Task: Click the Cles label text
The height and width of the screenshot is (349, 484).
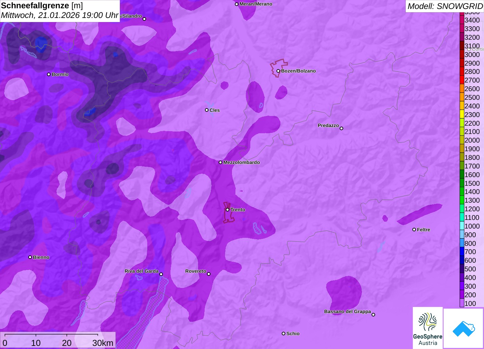Action: click(x=215, y=110)
